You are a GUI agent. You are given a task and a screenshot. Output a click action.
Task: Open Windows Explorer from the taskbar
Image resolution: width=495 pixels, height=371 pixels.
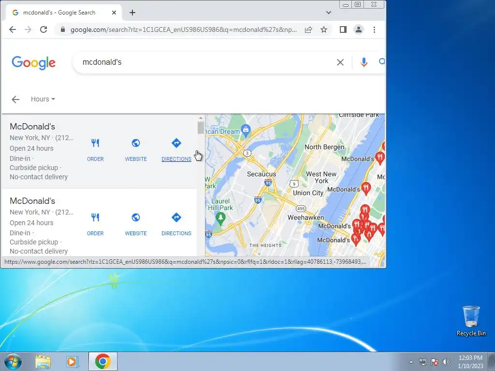43,361
